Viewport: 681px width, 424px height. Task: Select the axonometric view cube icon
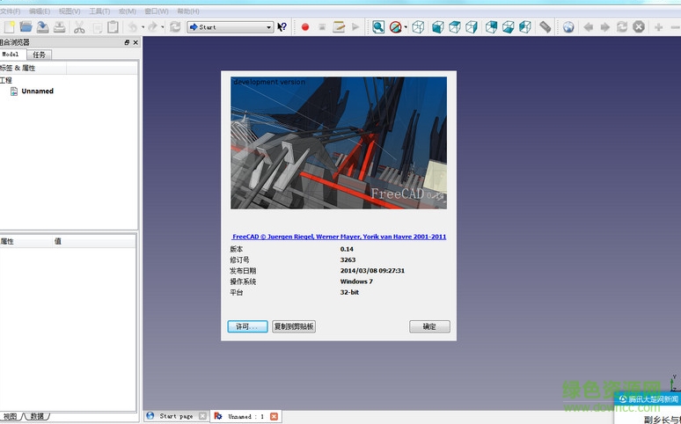[418, 27]
